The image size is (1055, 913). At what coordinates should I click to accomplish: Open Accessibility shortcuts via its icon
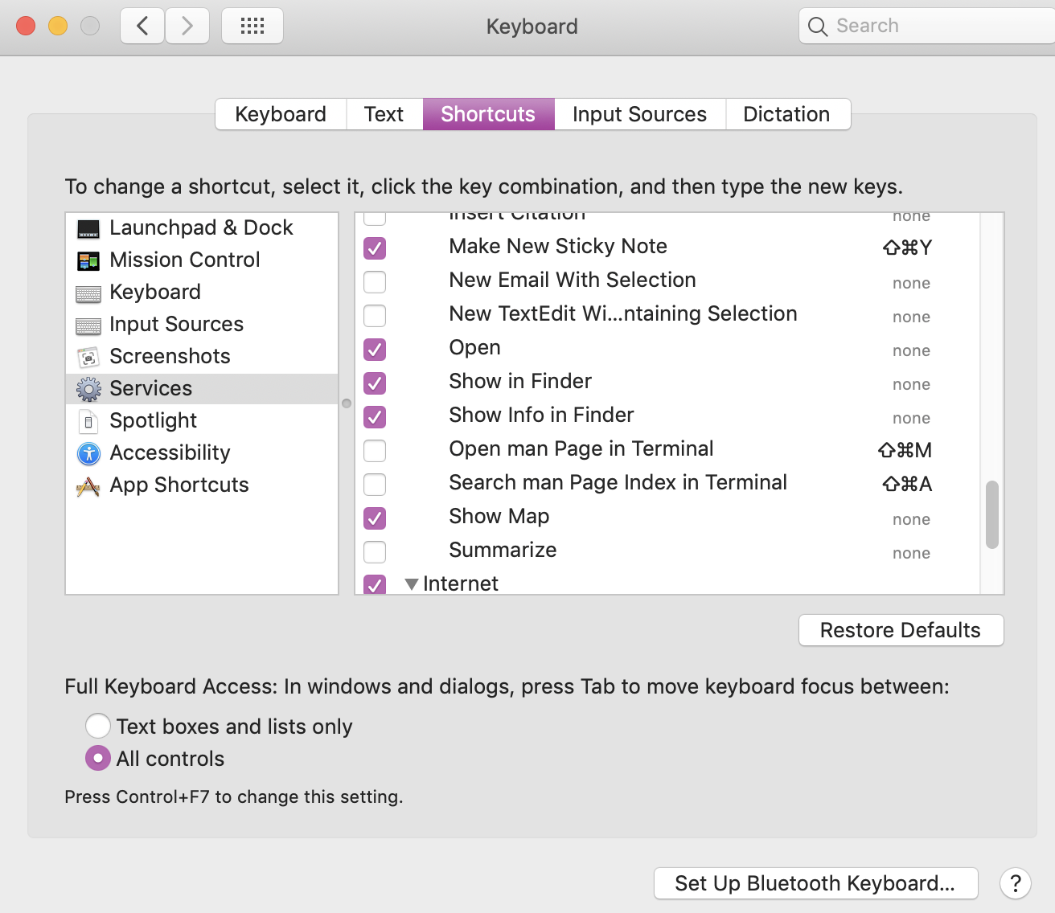(x=88, y=453)
